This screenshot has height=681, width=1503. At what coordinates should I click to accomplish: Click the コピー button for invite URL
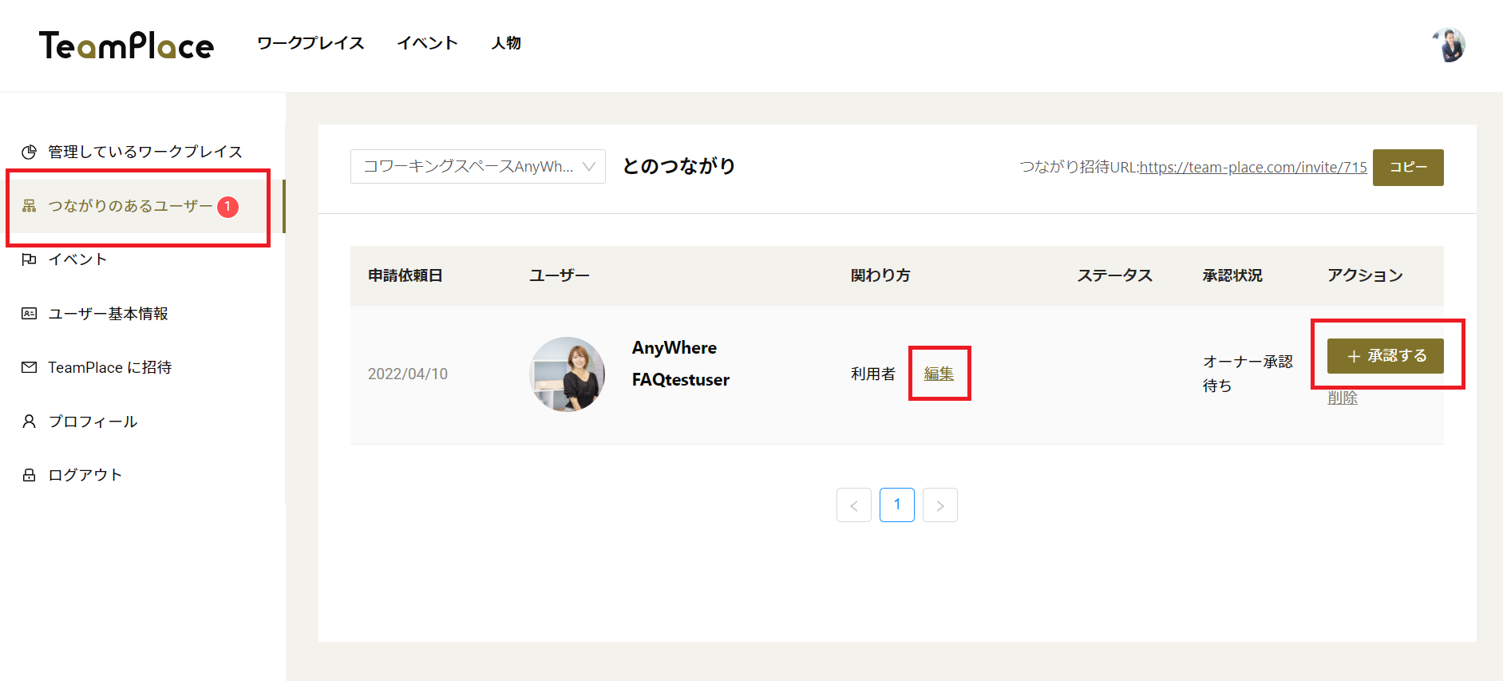pyautogui.click(x=1407, y=168)
